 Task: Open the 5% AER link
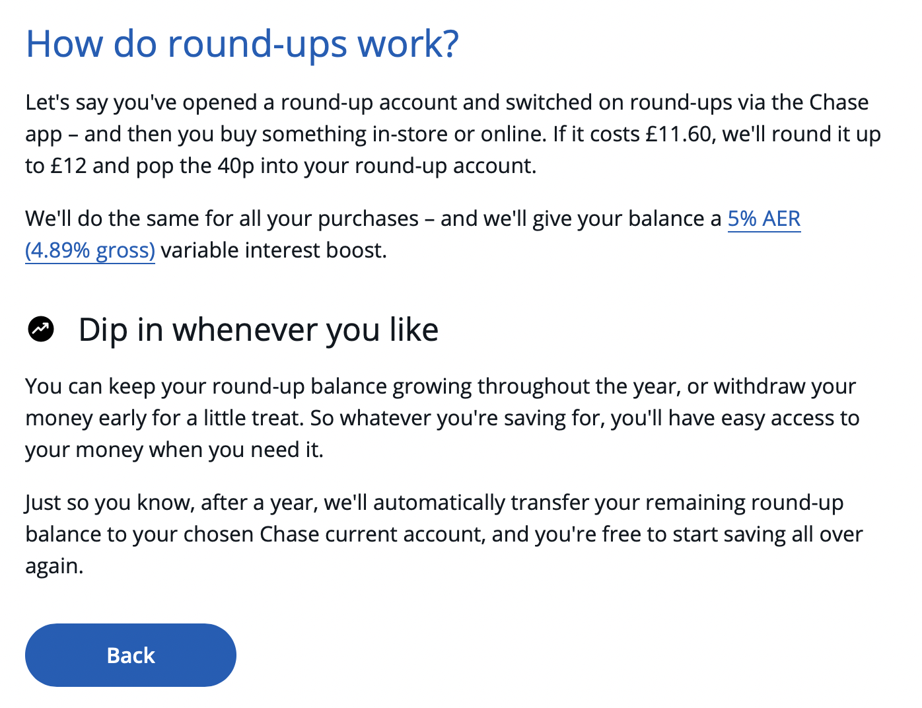pyautogui.click(x=764, y=219)
